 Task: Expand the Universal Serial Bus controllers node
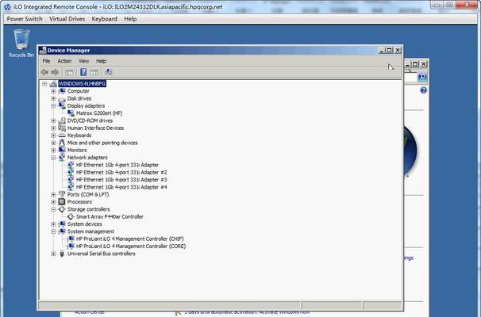point(53,254)
